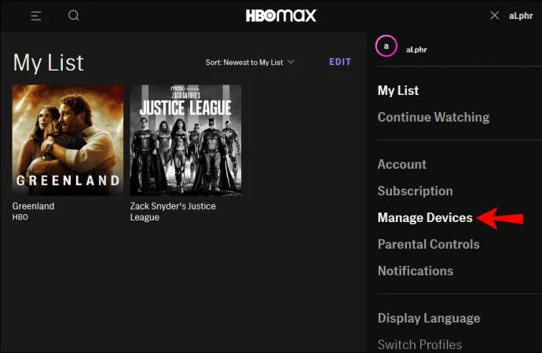
Task: Open Zack Snyder's Justice League poster
Action: point(185,140)
